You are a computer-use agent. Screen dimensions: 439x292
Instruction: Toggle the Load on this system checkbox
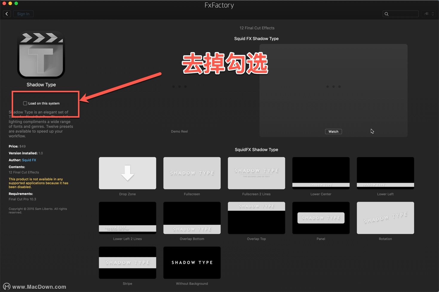click(x=25, y=103)
